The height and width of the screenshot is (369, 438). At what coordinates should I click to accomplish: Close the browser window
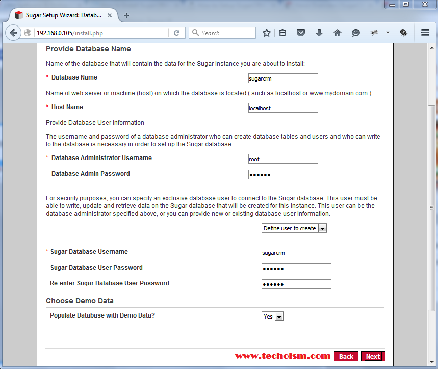pos(425,5)
